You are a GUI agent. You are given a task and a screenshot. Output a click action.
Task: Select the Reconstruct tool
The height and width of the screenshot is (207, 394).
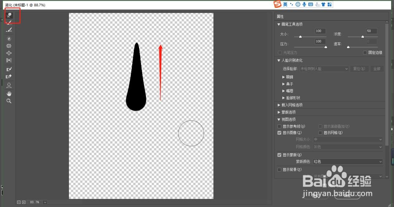pyautogui.click(x=9, y=23)
